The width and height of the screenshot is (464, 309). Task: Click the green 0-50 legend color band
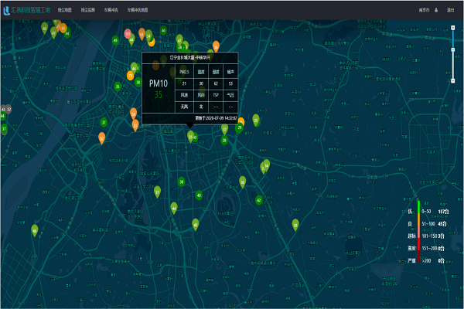(x=418, y=207)
